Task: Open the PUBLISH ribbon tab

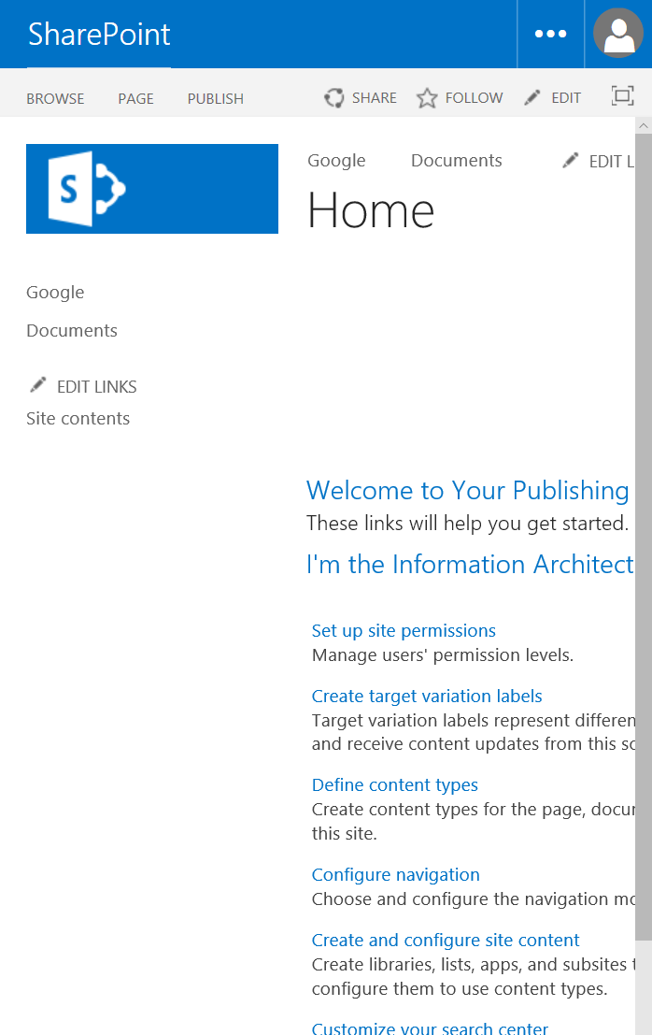Action: tap(216, 98)
